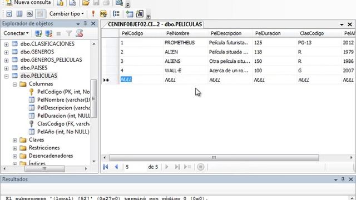Move to previous row navigation icon

click(x=116, y=167)
